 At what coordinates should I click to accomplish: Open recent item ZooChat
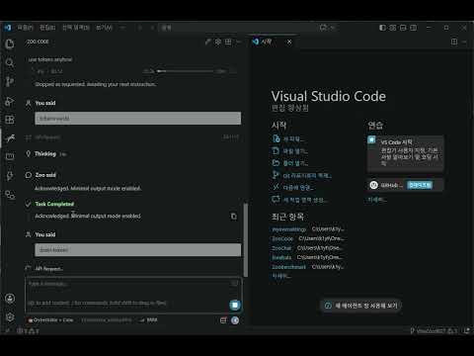pos(281,248)
